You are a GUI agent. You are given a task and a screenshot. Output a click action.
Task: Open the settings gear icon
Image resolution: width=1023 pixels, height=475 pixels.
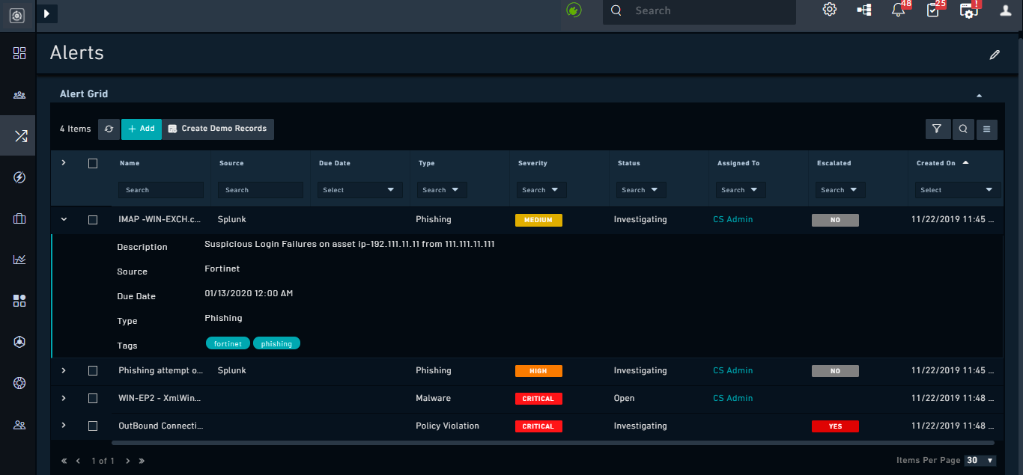pyautogui.click(x=829, y=10)
